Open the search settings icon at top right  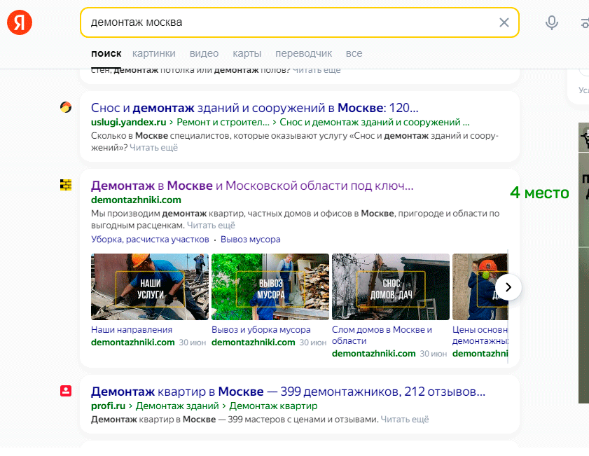click(x=584, y=22)
